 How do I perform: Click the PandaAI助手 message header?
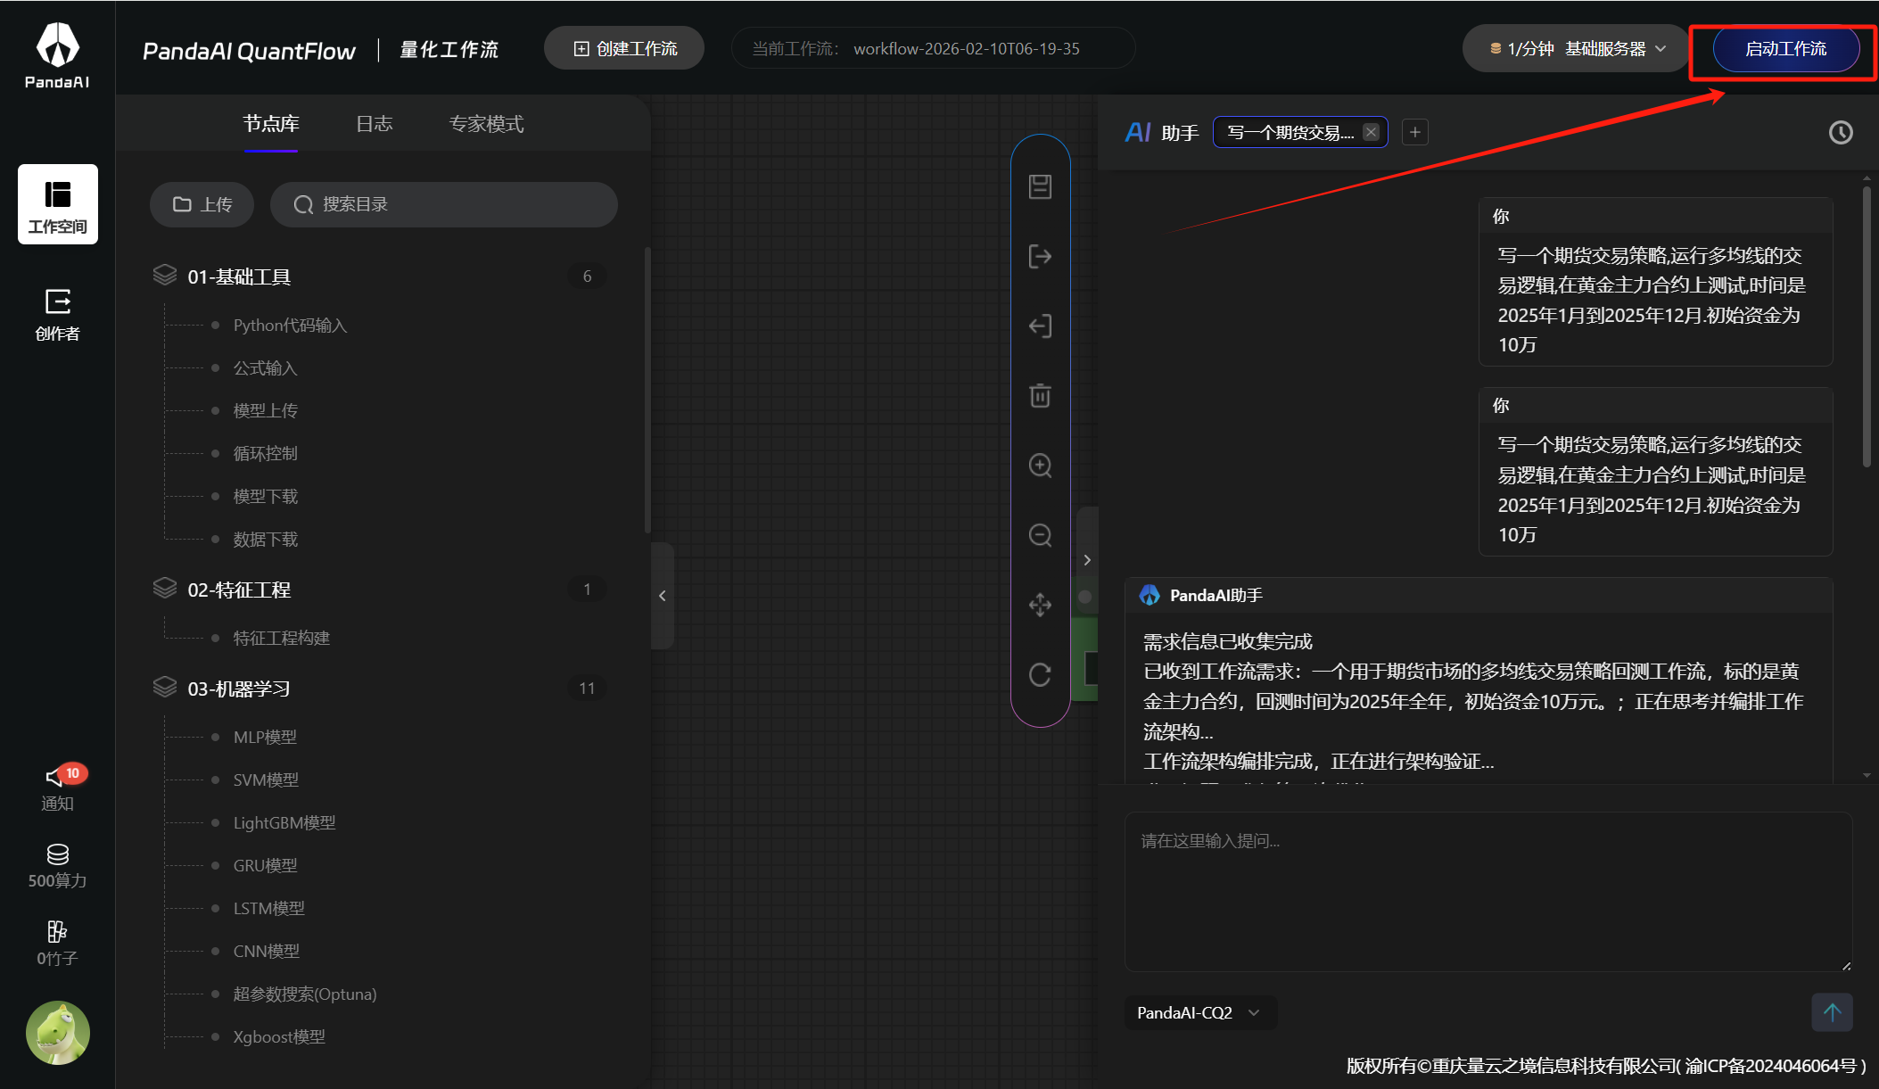pos(1479,595)
